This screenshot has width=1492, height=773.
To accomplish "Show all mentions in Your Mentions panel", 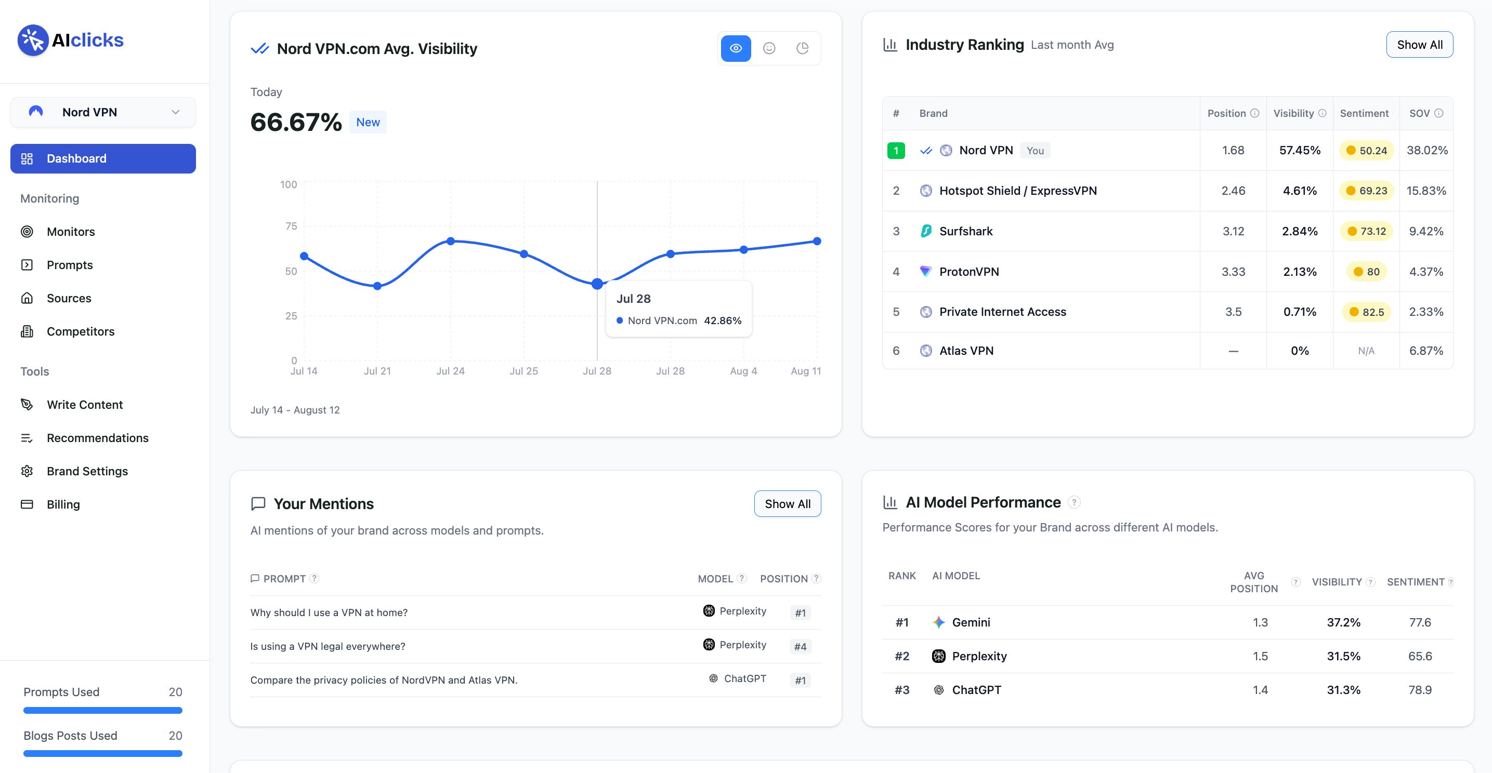I will pyautogui.click(x=787, y=503).
